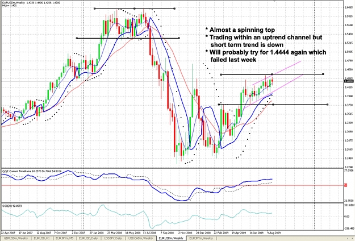The width and height of the screenshot is (355, 241).
Task: Switch to the EURUSD,Daily chart tab
Action: pyautogui.click(x=89, y=239)
